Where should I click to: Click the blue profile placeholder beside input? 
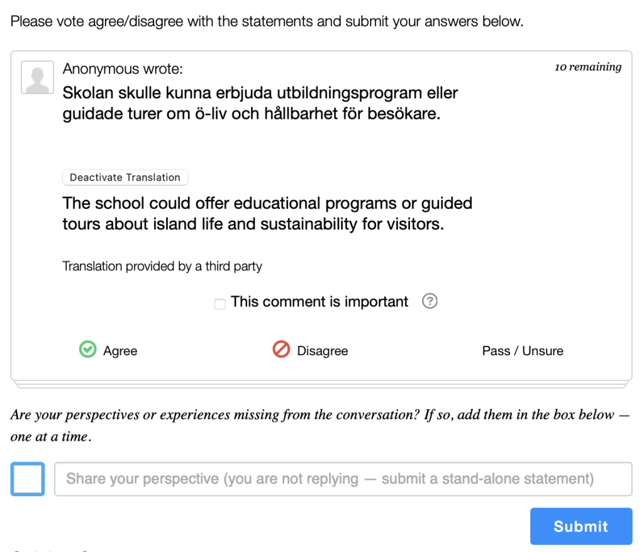click(28, 479)
